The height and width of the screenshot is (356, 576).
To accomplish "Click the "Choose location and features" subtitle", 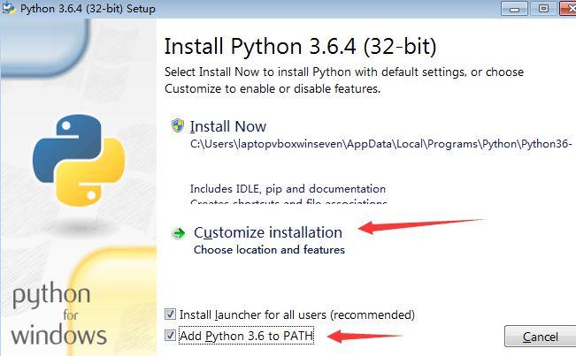I will (x=269, y=250).
